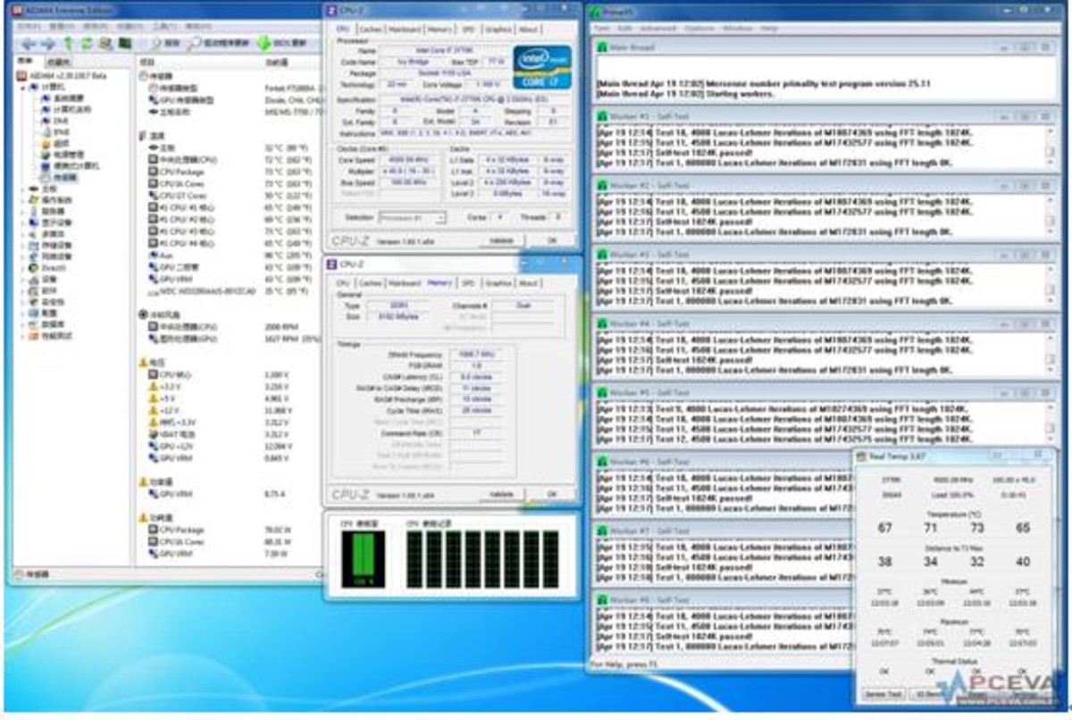Open the Processor selection dropdown in CPU-Z
Image resolution: width=1072 pixels, height=720 pixels.
click(412, 217)
